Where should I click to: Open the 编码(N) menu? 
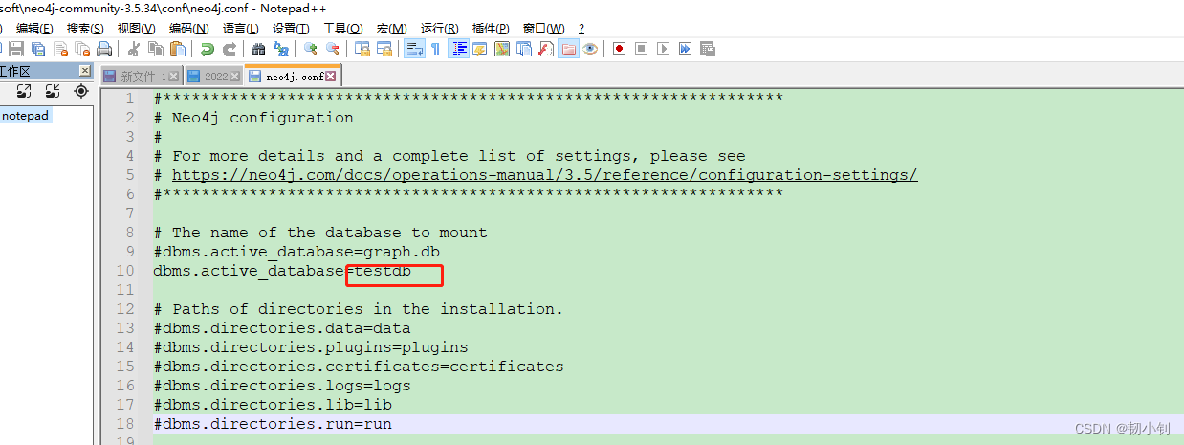(187, 29)
